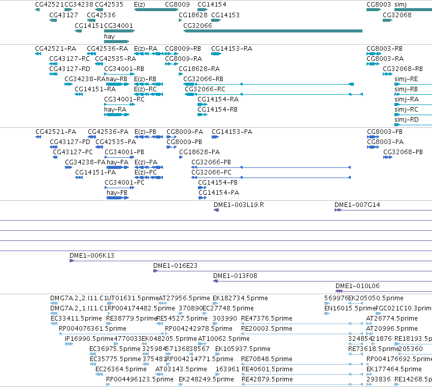The width and height of the screenshot is (432, 387).
Task: Select transcript CG32066-RB label
Action: 204,79
